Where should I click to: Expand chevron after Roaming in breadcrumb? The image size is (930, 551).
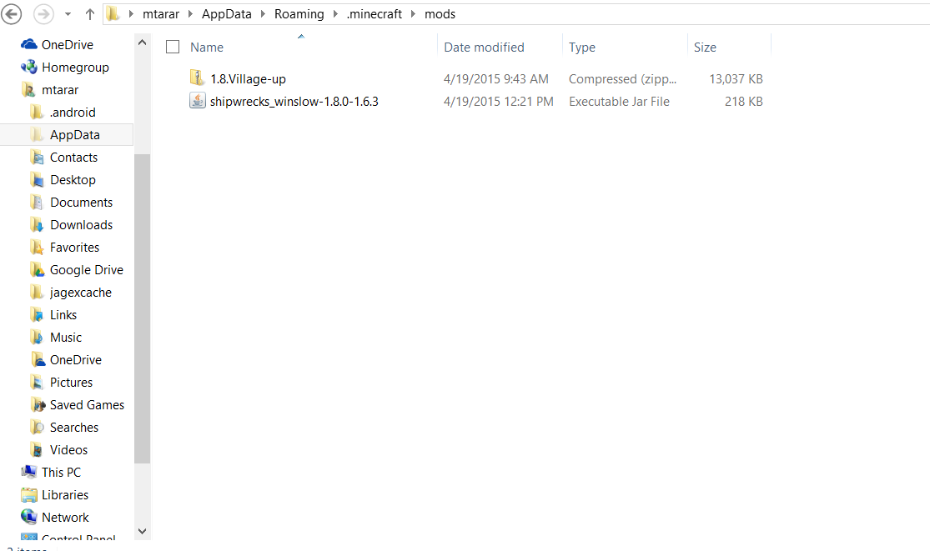(335, 13)
